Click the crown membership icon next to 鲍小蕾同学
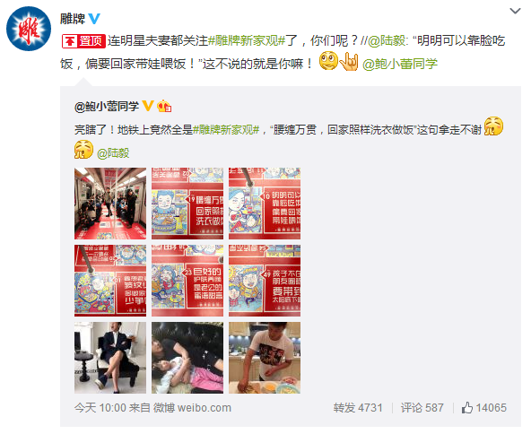 click(164, 107)
